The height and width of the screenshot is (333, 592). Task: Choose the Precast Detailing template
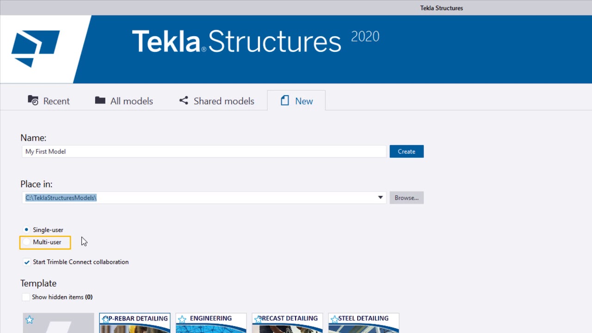[x=287, y=323]
